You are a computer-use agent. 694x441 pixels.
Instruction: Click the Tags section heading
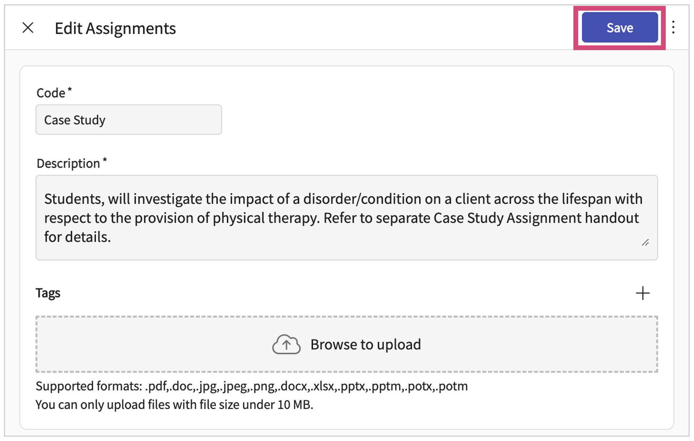pyautogui.click(x=48, y=293)
